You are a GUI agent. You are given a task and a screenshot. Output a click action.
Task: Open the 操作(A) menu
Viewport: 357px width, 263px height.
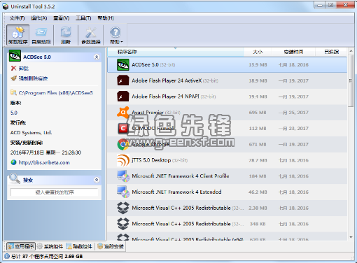(39, 18)
